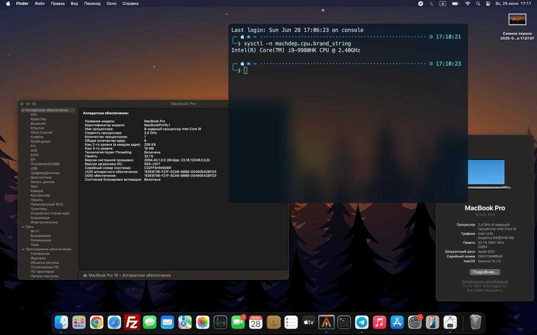Select Frameworks in software list
The height and width of the screenshot is (335, 537).
40,254
